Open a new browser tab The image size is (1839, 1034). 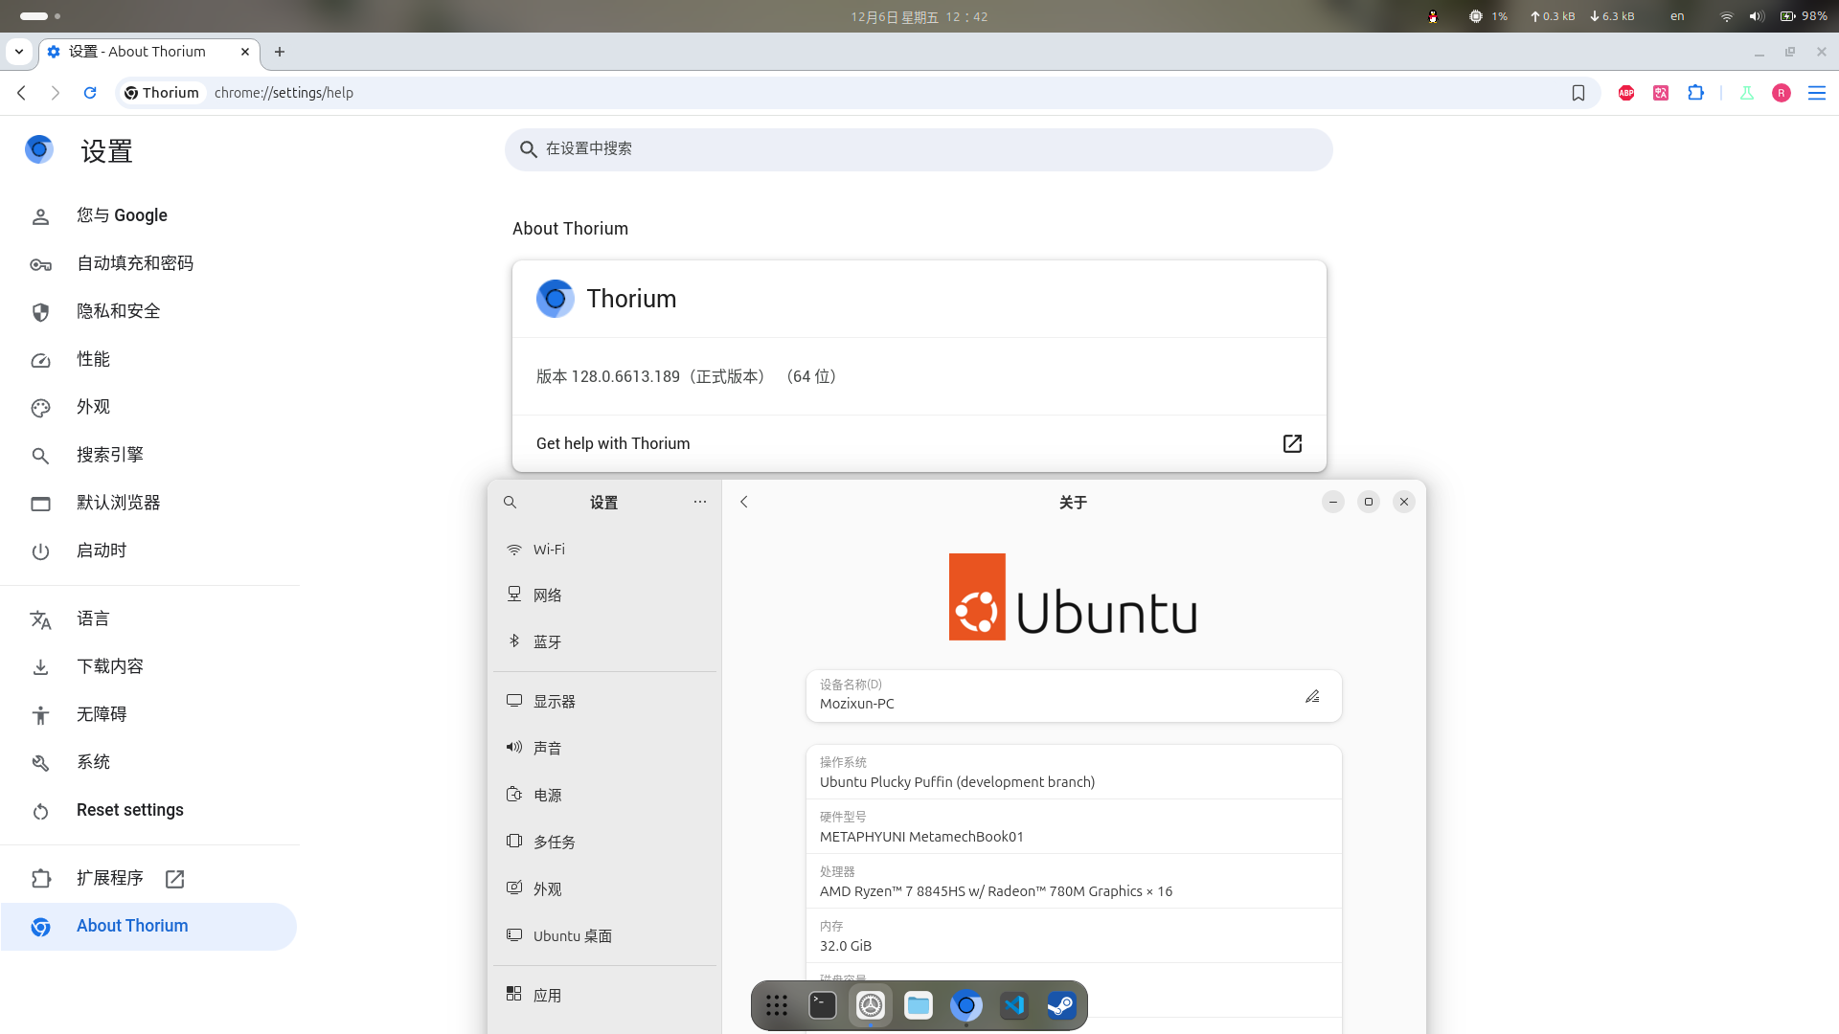point(280,52)
